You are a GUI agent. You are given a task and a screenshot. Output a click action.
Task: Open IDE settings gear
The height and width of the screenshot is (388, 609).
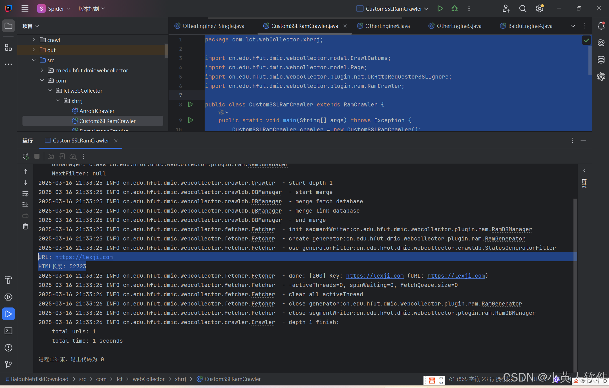click(540, 8)
